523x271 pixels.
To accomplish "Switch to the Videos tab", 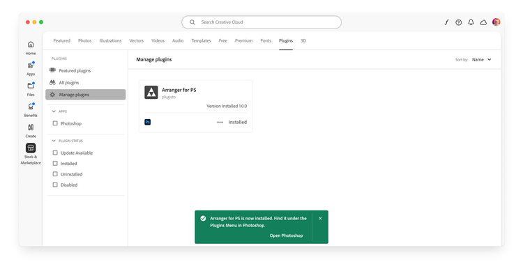I will coord(158,40).
